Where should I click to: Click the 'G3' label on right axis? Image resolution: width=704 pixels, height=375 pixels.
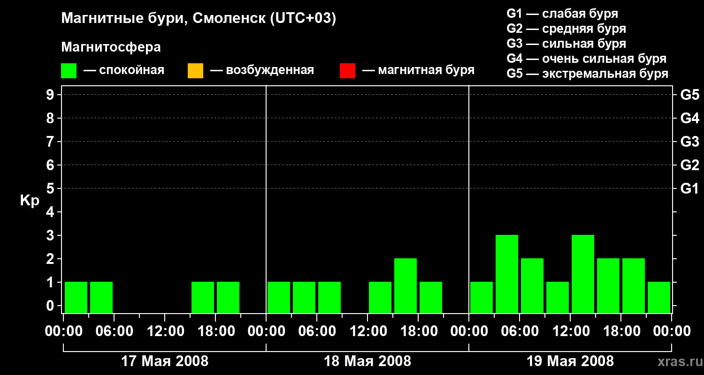coord(690,142)
